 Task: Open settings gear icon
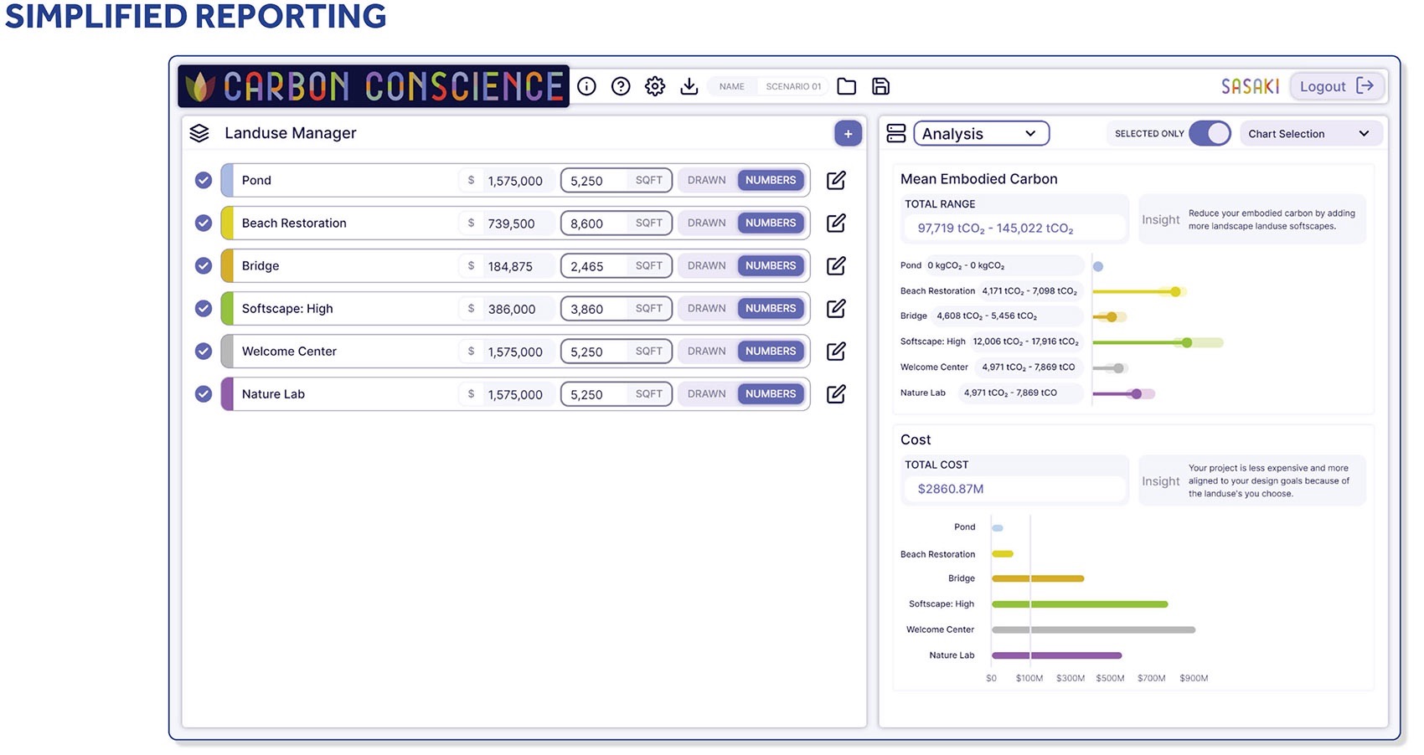click(655, 86)
